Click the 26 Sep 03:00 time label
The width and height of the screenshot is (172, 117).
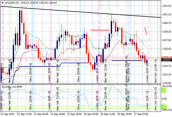pos(91,114)
